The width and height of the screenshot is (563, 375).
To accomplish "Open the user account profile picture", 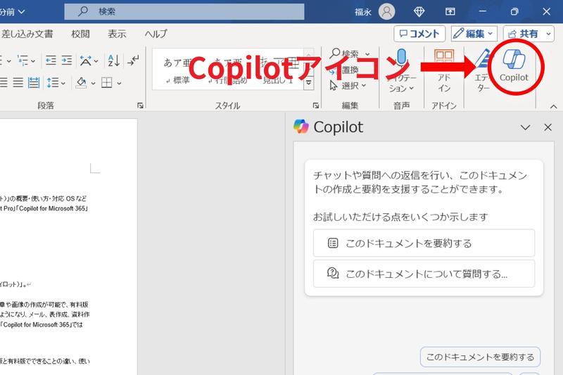I will [387, 11].
